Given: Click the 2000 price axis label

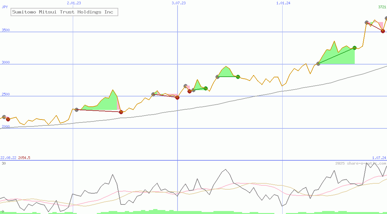Looking at the screenshot, I should [x=6, y=126].
